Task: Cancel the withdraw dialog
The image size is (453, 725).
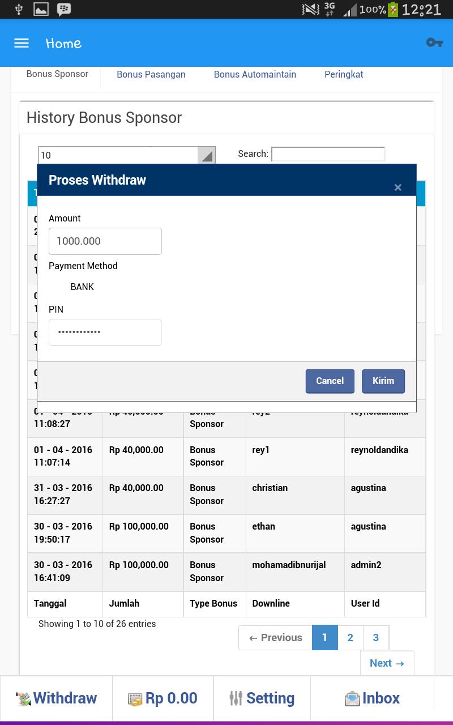Action: coord(330,381)
